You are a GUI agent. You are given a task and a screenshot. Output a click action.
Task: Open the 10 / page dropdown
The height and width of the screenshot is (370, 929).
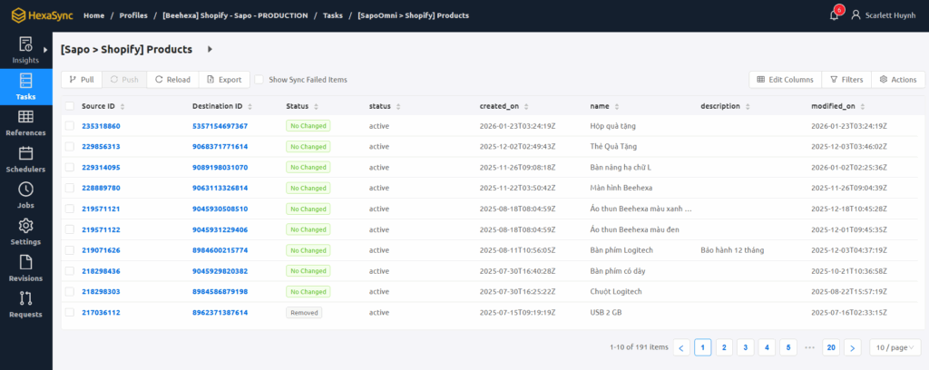point(895,347)
